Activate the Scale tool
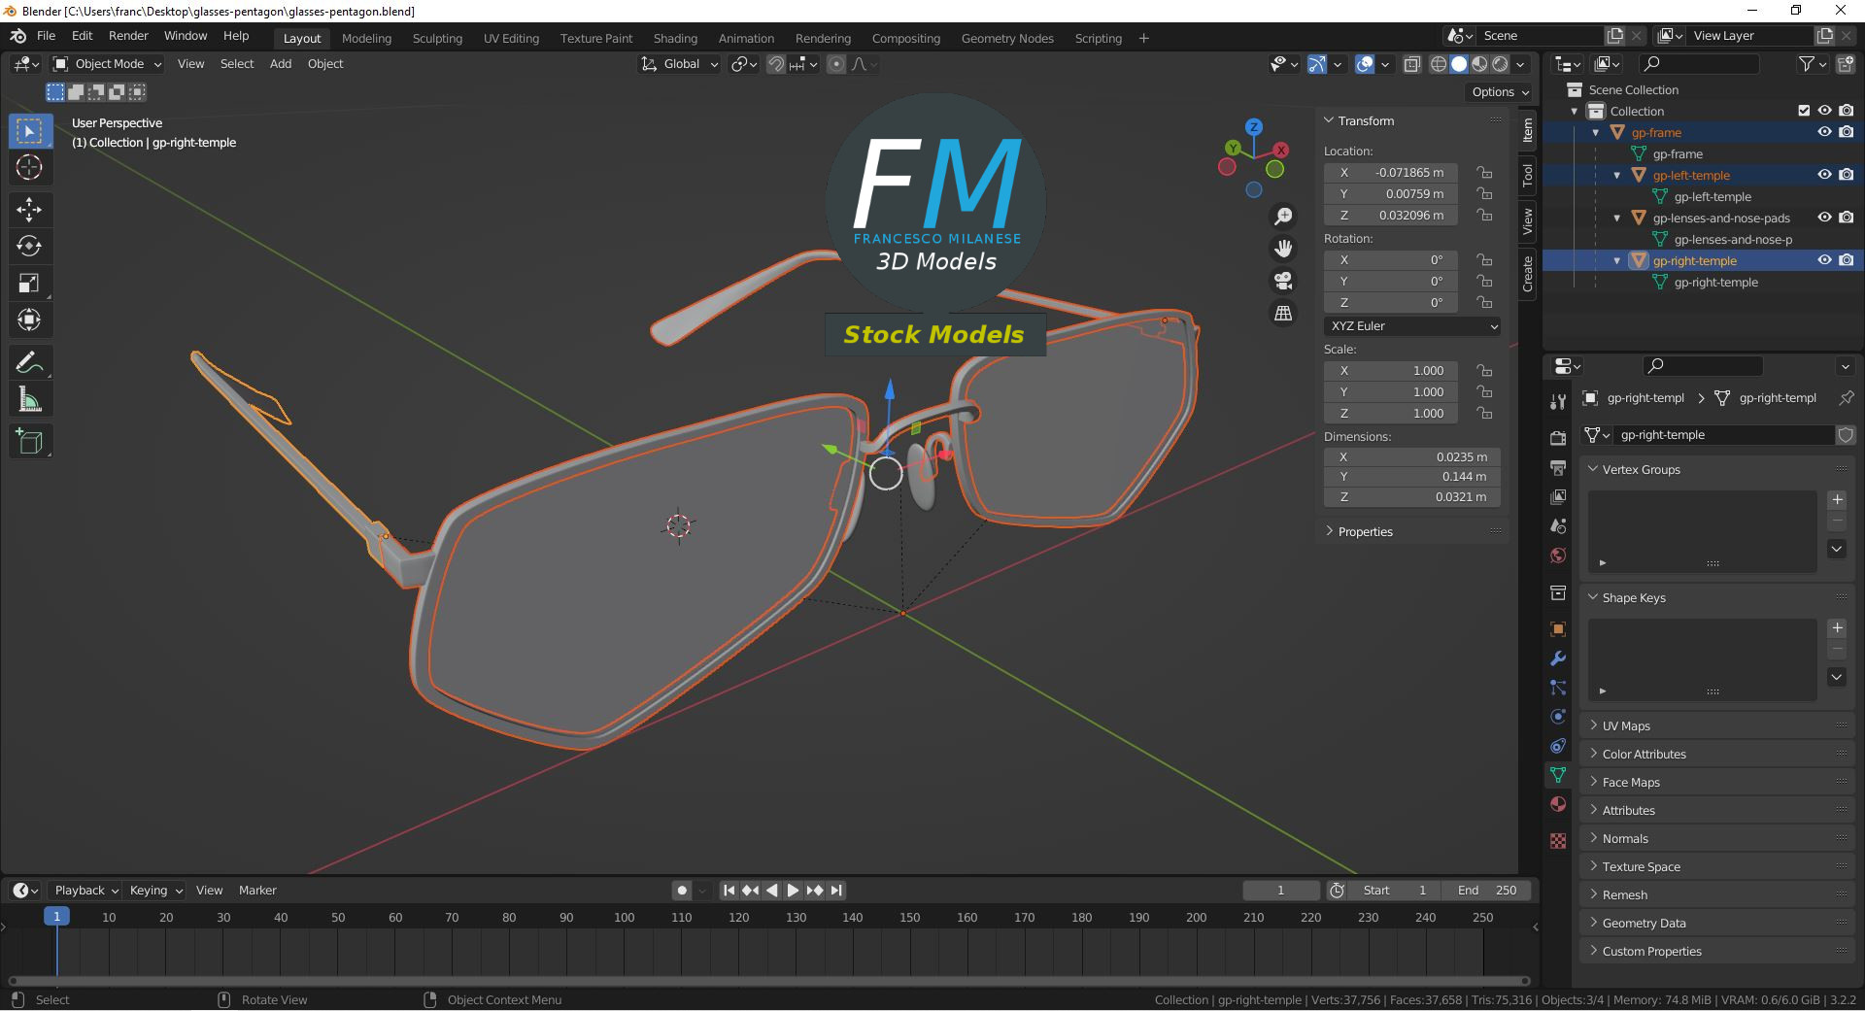Screen dimensions: 1865x1011 (x=30, y=283)
